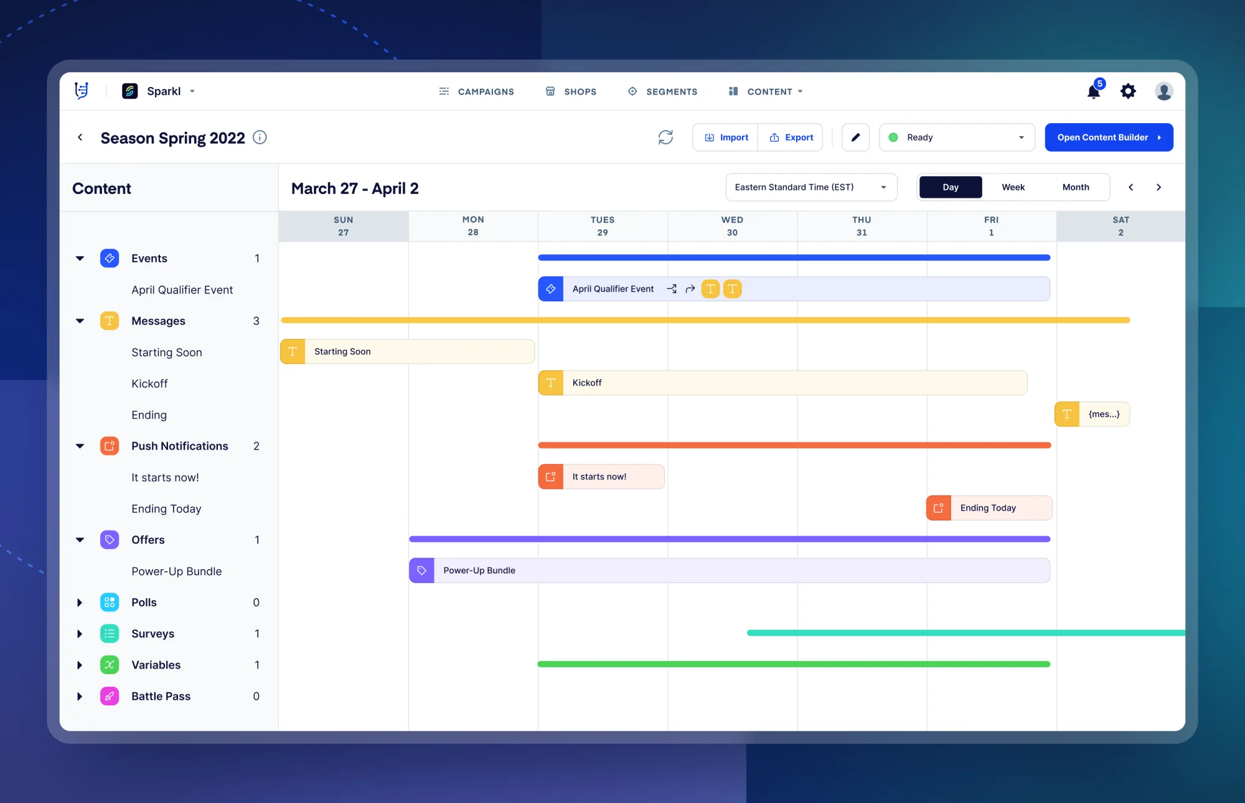
Task: Click the Events category icon in sidebar
Action: [x=110, y=258]
